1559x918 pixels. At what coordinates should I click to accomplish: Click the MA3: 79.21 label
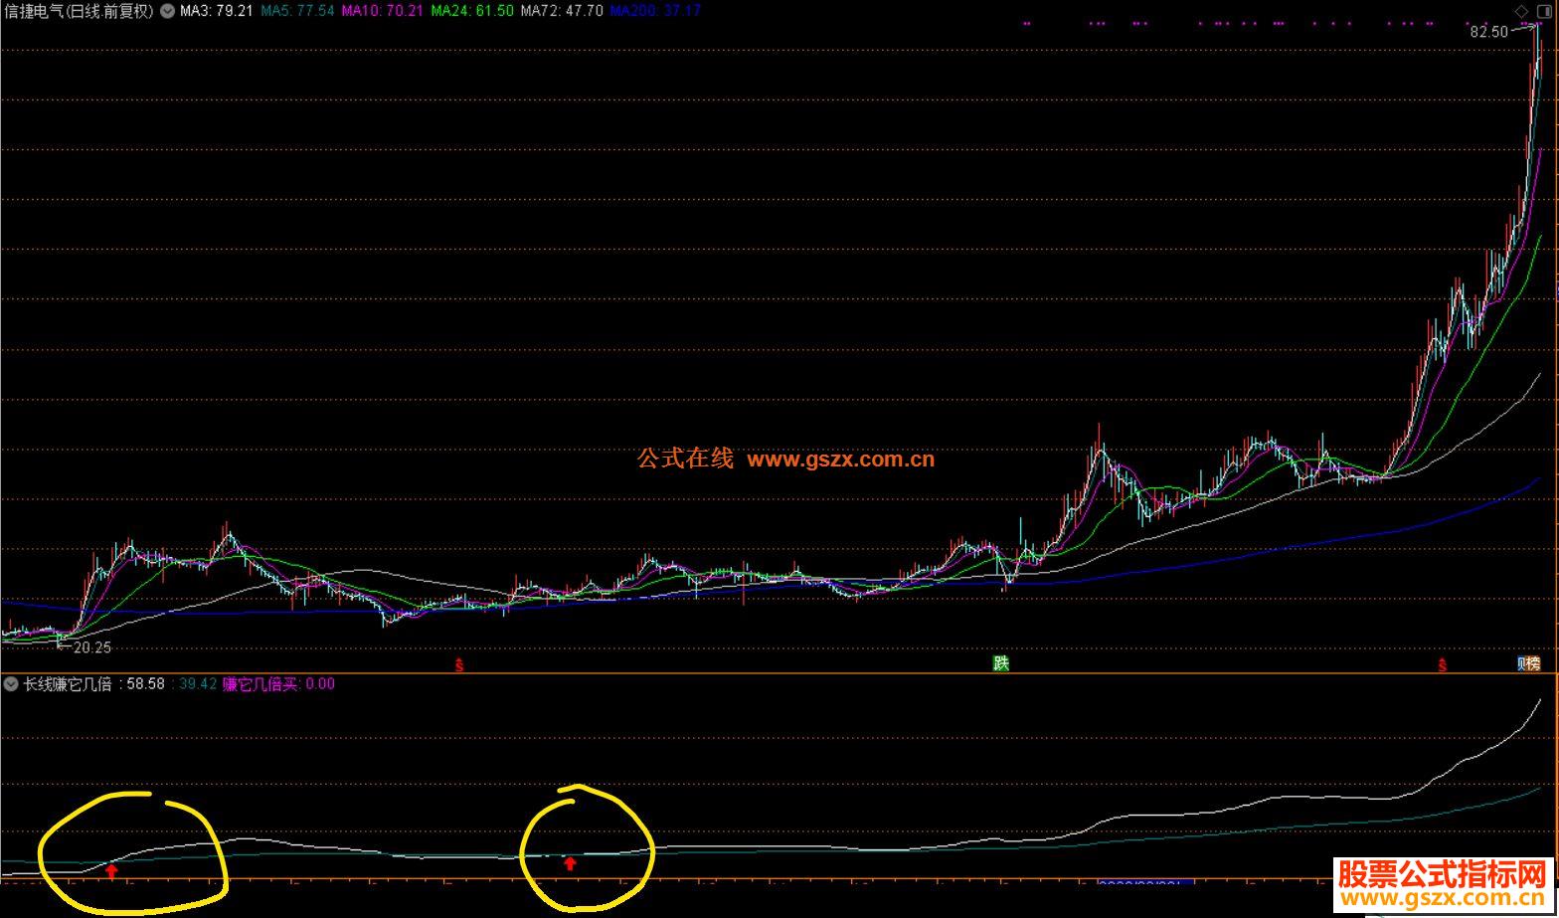click(216, 11)
